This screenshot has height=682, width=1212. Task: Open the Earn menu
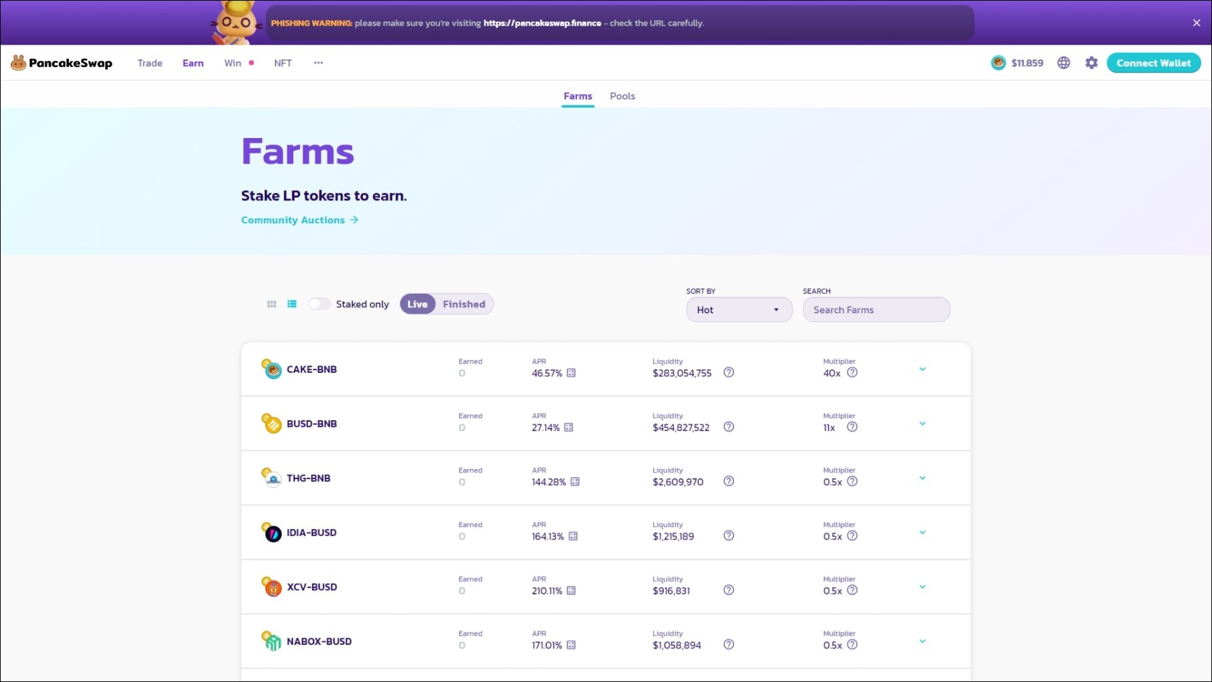193,63
